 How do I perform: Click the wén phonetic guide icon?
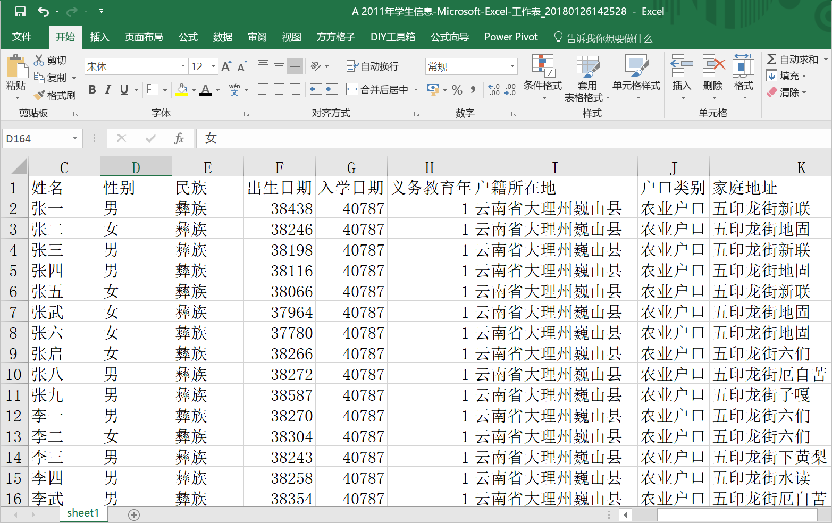(x=234, y=89)
